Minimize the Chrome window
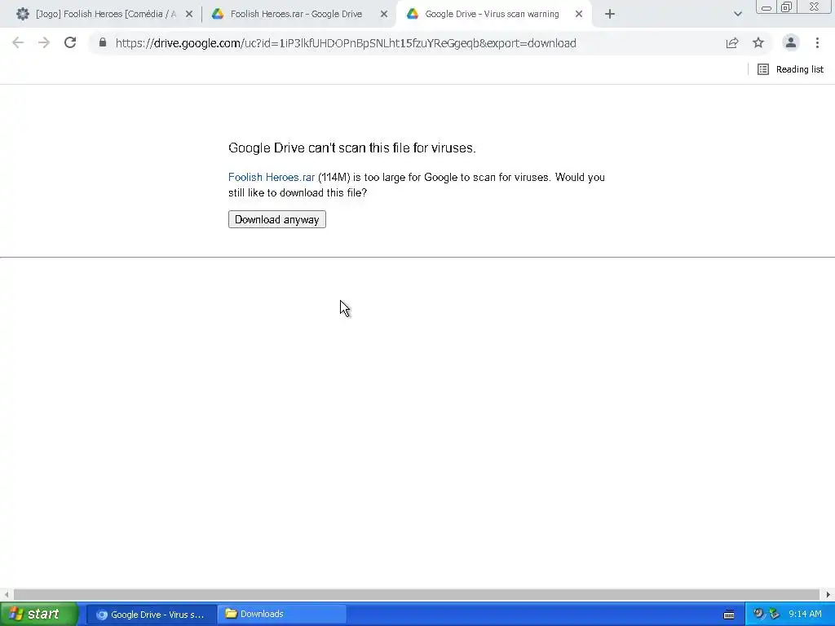 [x=767, y=7]
